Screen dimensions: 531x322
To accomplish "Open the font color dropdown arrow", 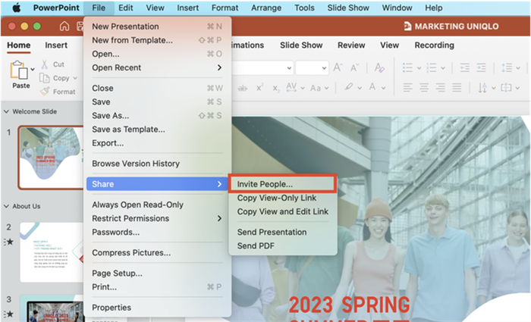I will [383, 88].
